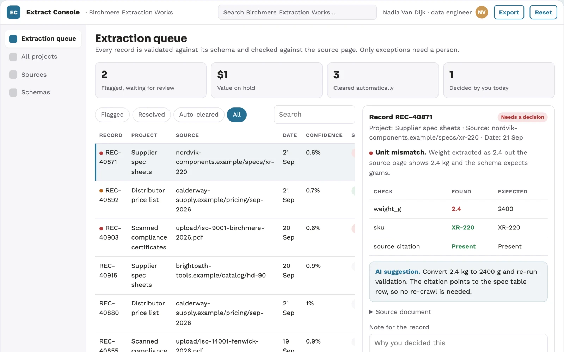Go to Sources in the sidebar
This screenshot has width=564, height=352.
[x=43, y=75]
